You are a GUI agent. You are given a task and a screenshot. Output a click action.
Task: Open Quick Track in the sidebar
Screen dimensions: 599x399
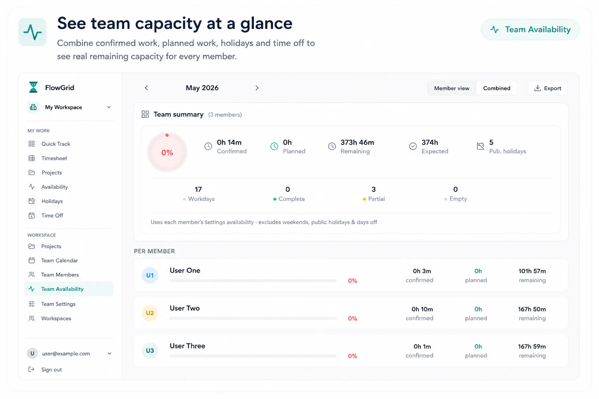coord(56,144)
